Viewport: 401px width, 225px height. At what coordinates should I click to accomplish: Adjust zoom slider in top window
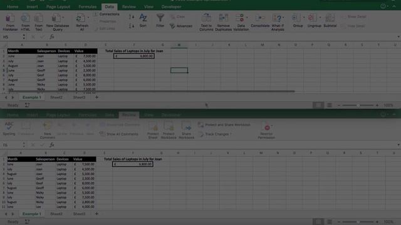358,105
